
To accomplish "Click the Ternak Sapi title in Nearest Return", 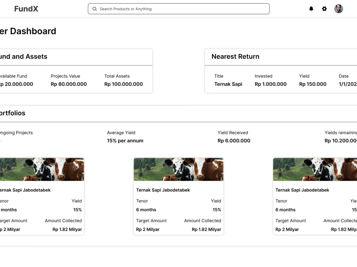I will pyautogui.click(x=228, y=84).
